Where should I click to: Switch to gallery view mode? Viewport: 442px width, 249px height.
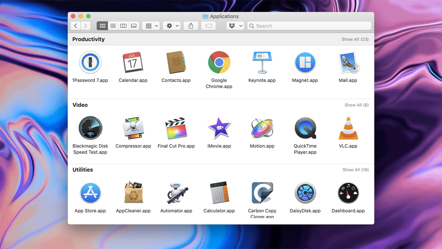(134, 26)
